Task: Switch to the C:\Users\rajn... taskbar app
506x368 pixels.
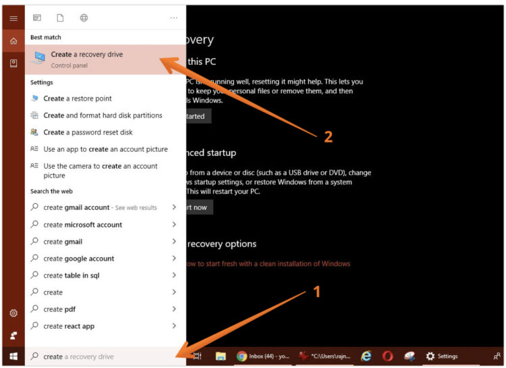Action: click(325, 356)
